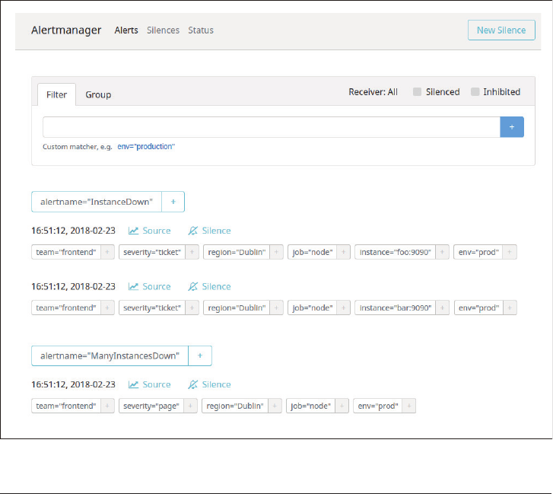Open the Receiver: All selector

(x=373, y=92)
